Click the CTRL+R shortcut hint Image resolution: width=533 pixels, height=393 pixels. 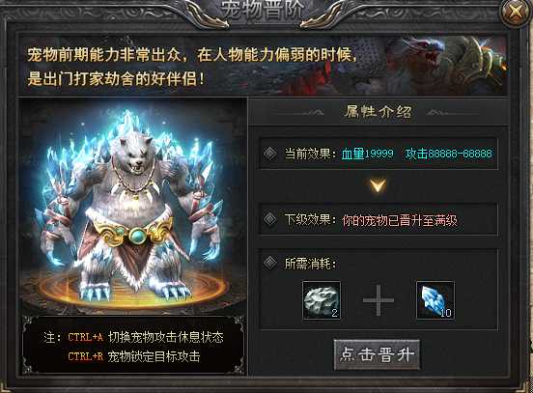click(86, 356)
